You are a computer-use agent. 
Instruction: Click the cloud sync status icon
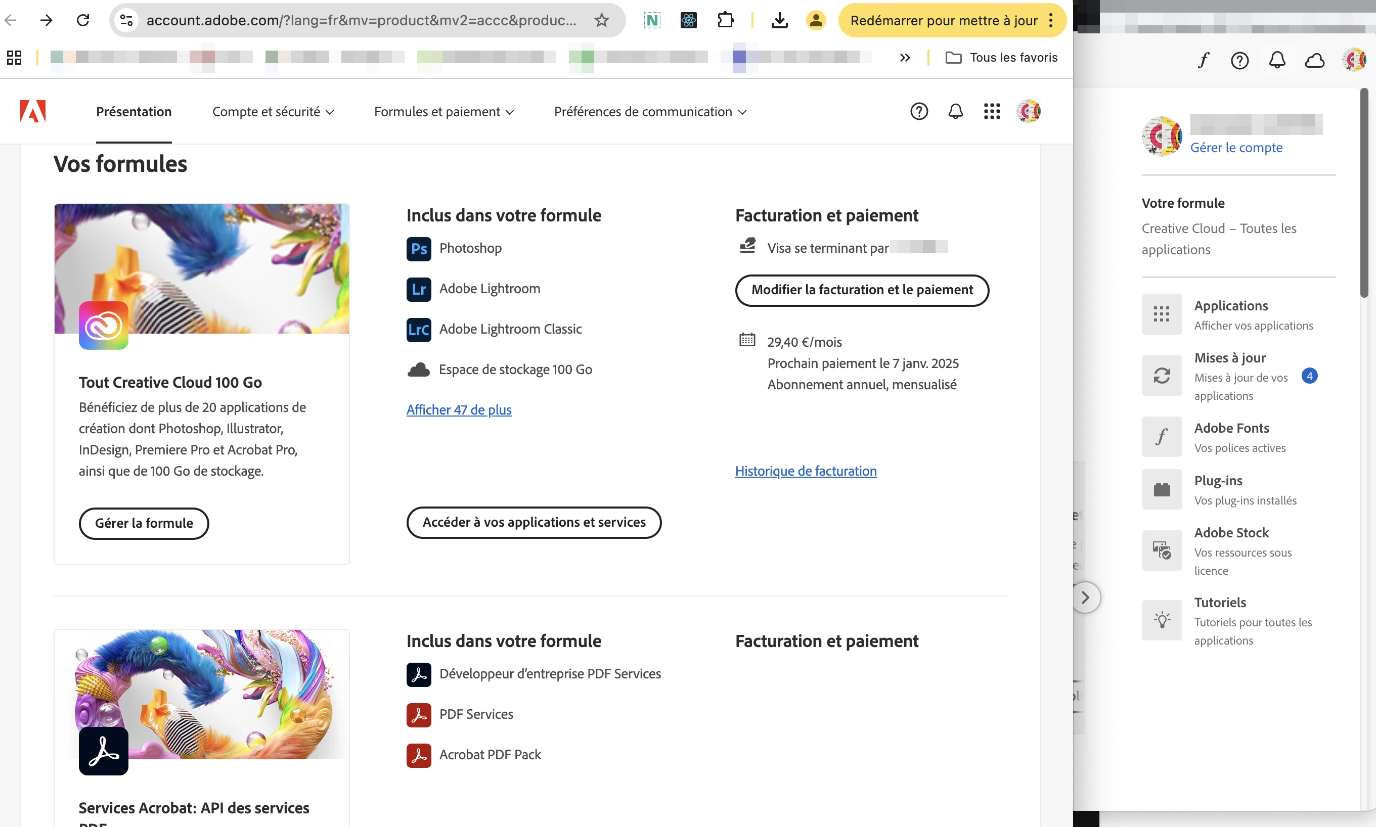(x=1314, y=60)
